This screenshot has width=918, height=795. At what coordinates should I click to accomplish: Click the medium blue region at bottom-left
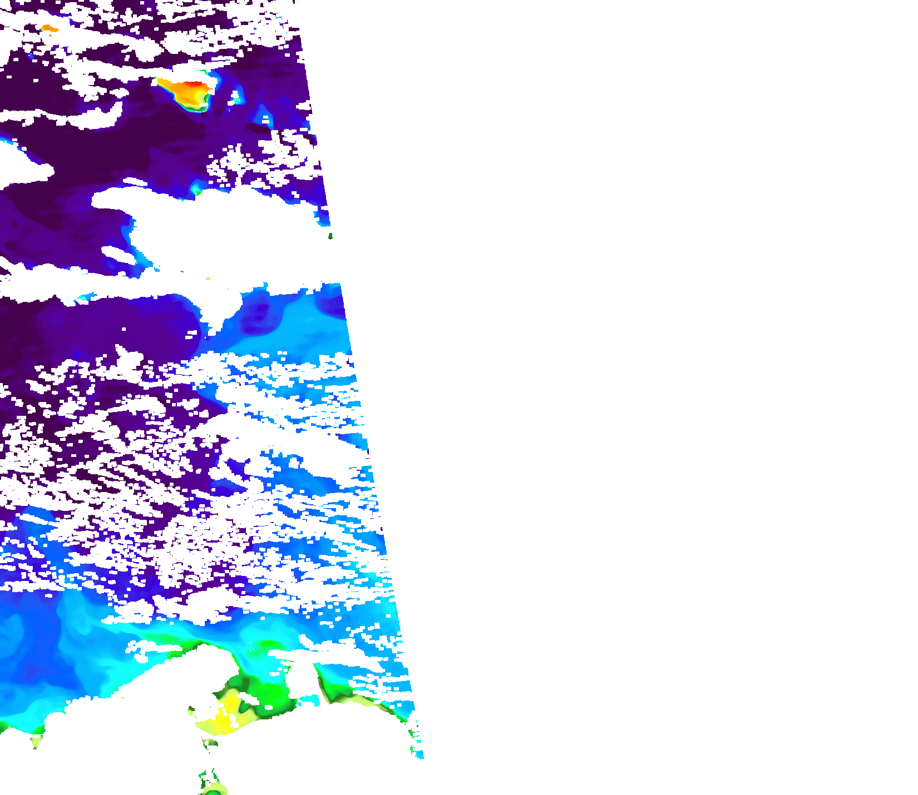[x=33, y=656]
